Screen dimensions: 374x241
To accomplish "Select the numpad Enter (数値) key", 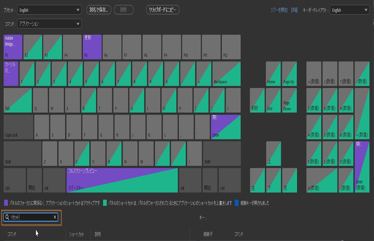I will point(362,167).
